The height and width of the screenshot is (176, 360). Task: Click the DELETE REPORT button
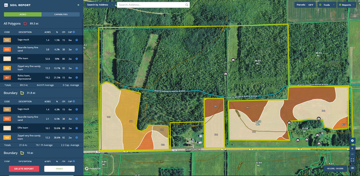(24, 169)
